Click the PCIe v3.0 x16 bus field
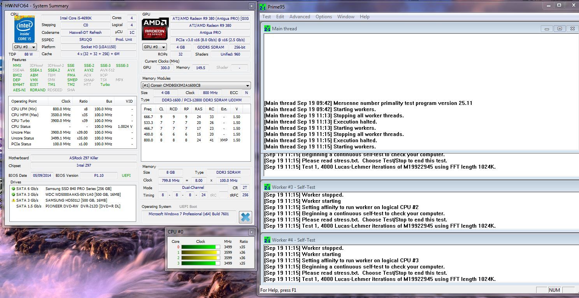This screenshot has width=579, height=298. (210, 40)
